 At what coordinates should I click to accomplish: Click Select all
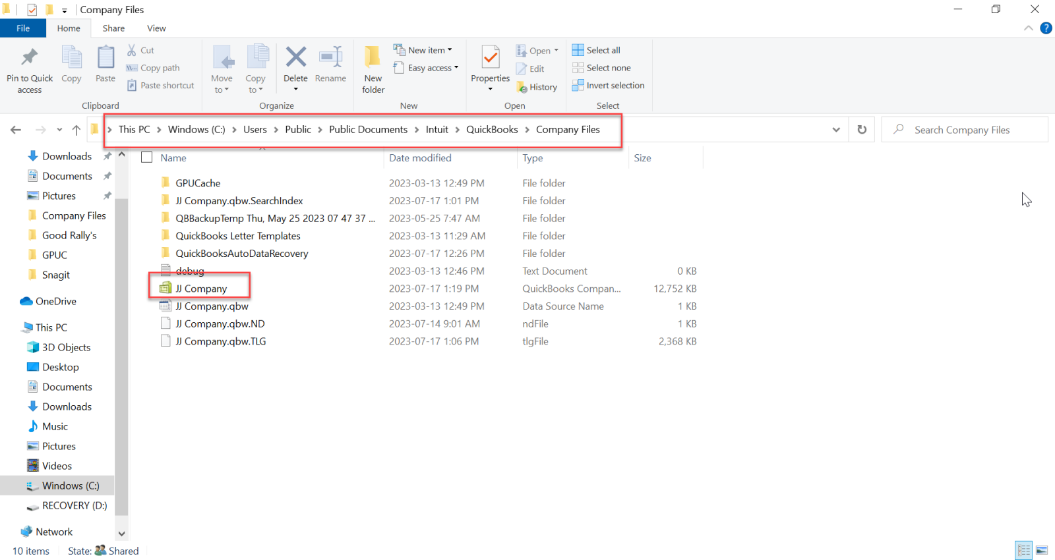pos(596,50)
